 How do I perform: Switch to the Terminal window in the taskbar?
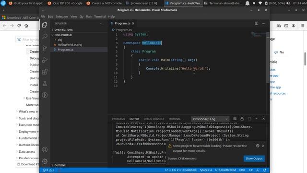[x=223, y=3]
